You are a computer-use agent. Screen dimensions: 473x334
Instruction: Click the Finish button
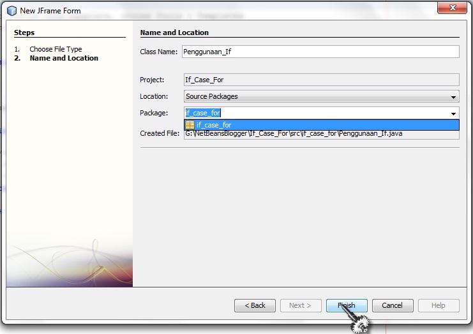tap(347, 305)
